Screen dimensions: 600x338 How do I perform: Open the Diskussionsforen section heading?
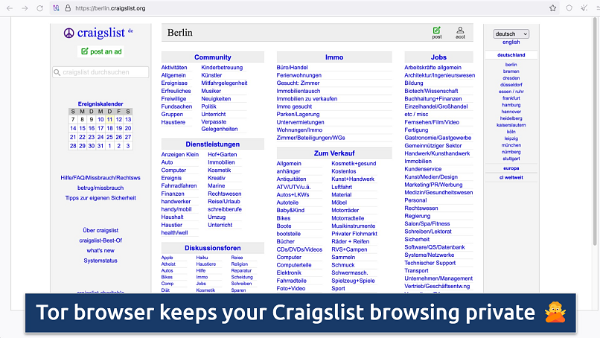pos(213,248)
